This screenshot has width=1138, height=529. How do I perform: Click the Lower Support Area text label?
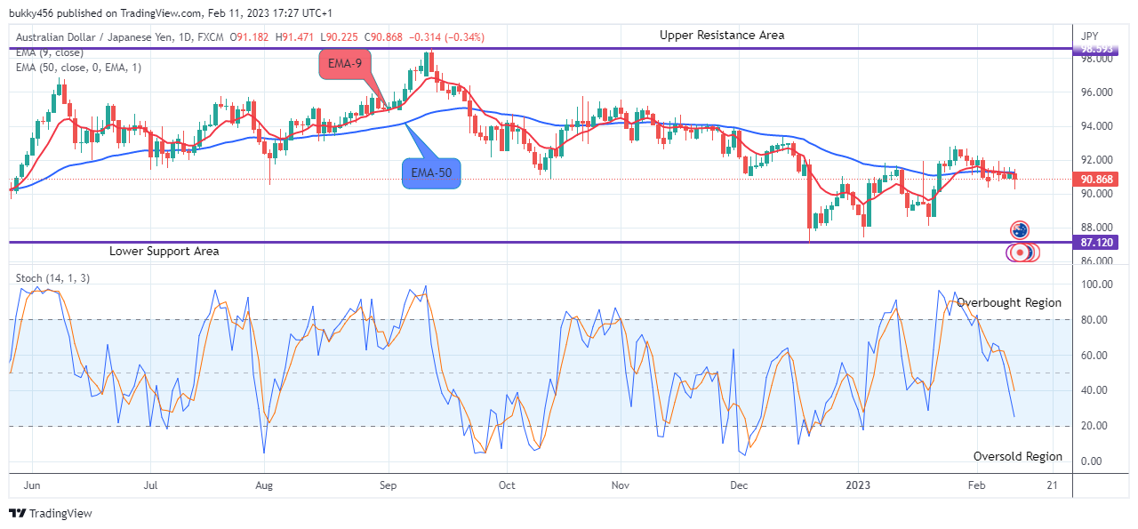tap(164, 252)
